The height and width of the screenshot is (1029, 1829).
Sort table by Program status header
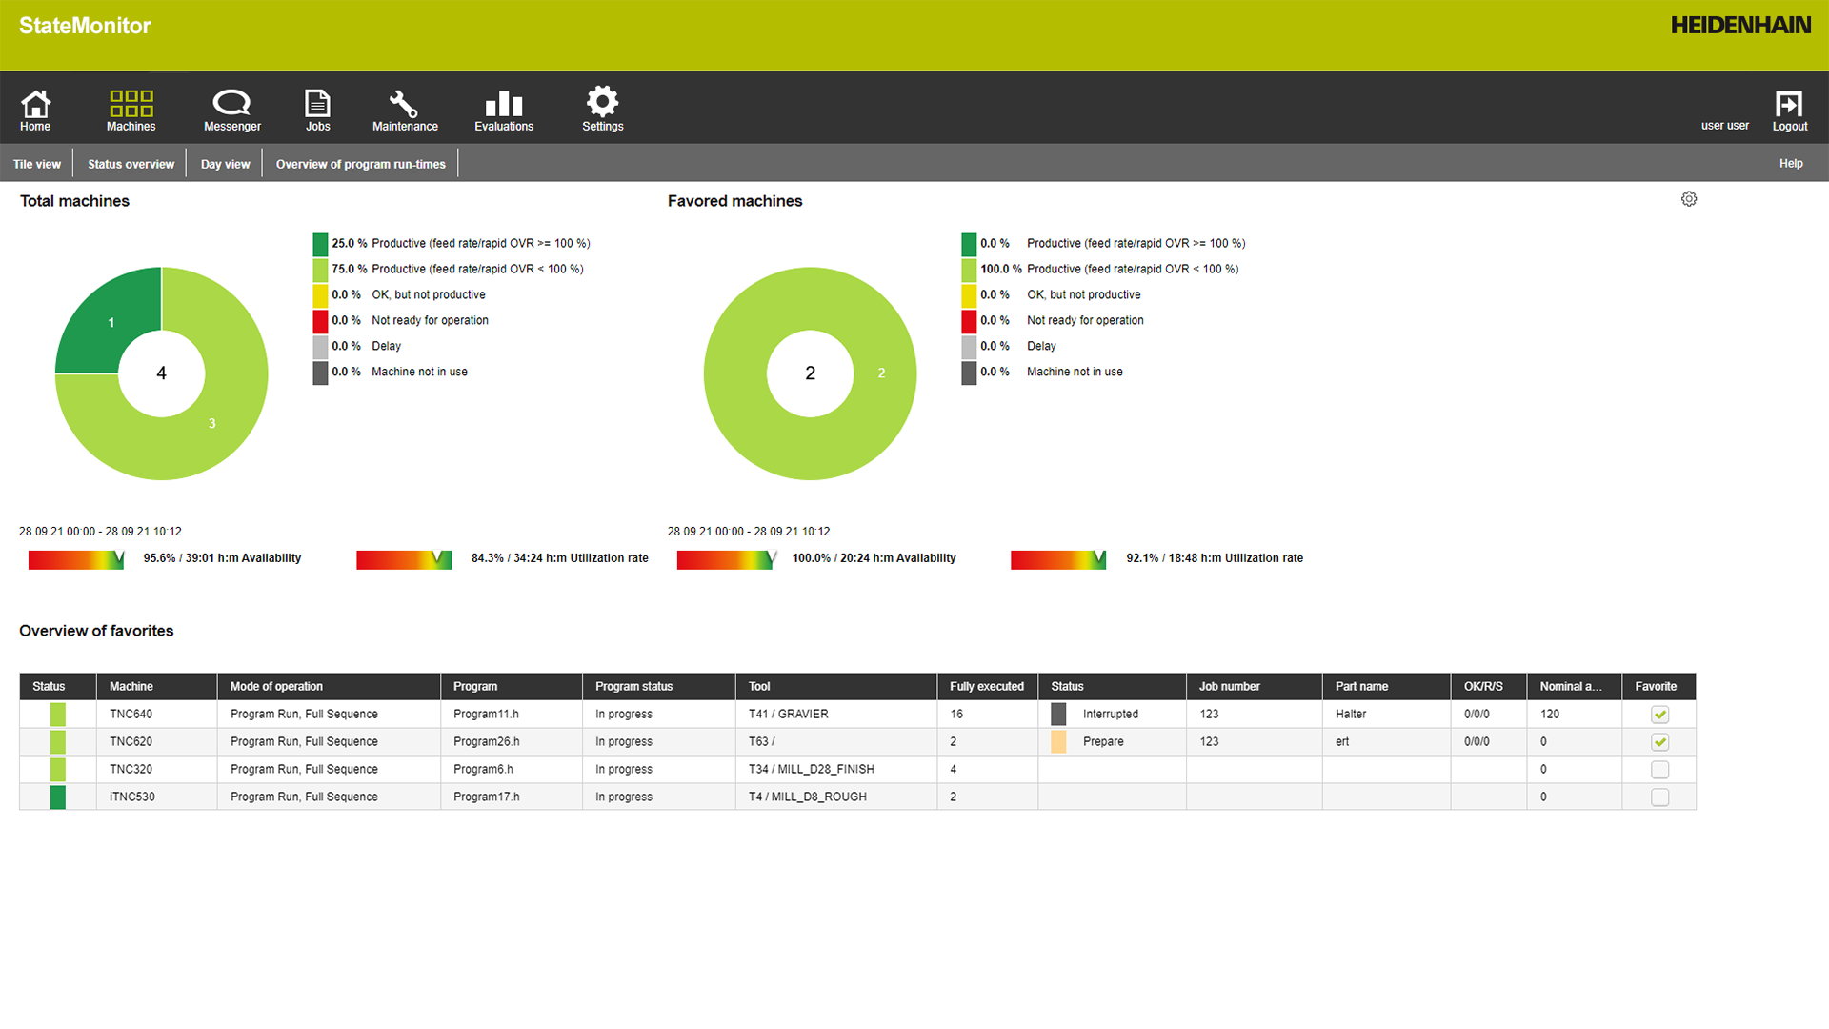(658, 686)
